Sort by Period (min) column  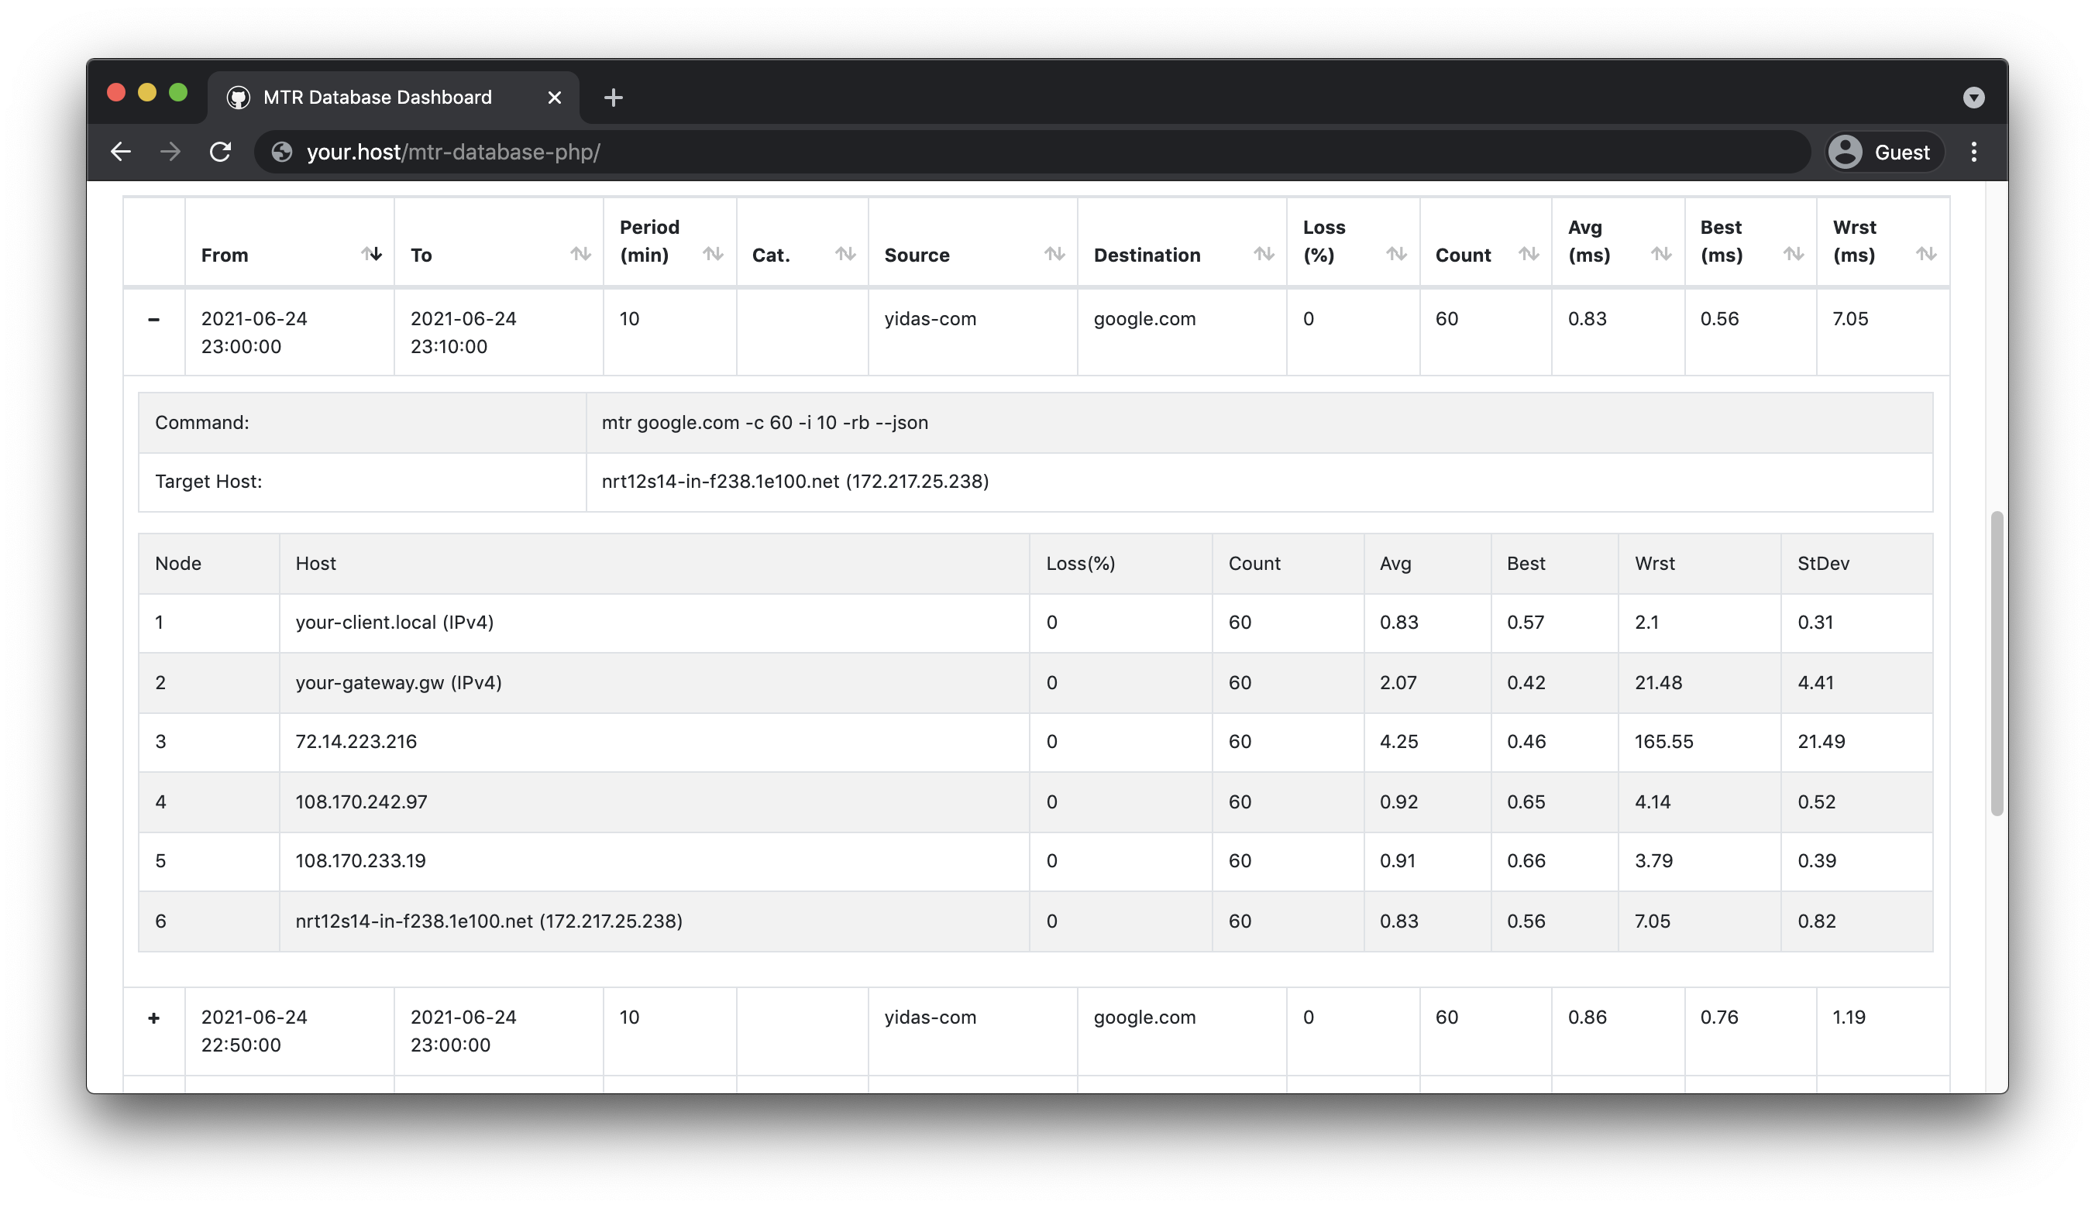click(x=712, y=254)
